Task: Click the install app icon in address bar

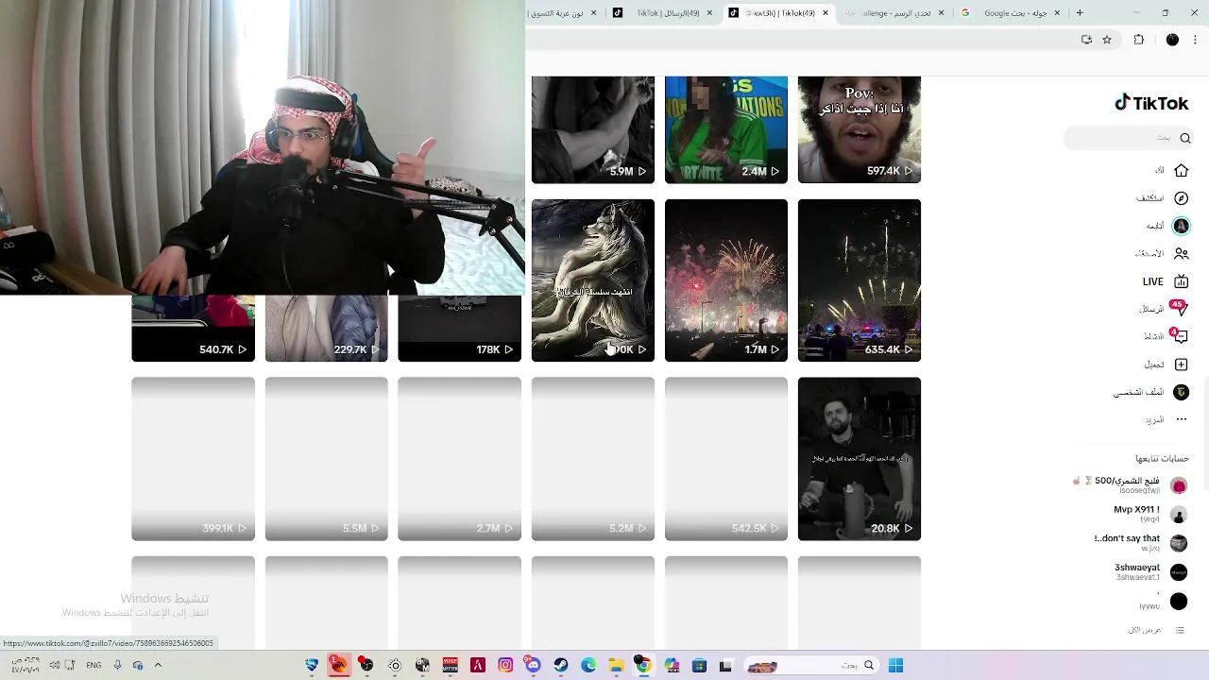Action: tap(1086, 40)
